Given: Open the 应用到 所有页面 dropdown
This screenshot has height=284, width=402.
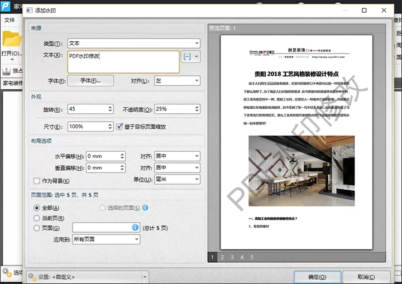Looking at the screenshot, I should 106,239.
